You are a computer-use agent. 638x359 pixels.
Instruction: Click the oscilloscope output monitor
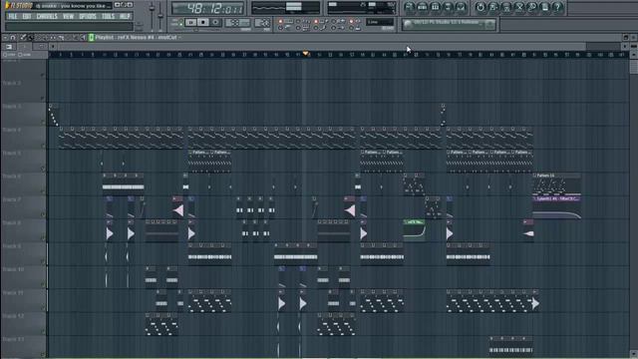pos(286,8)
